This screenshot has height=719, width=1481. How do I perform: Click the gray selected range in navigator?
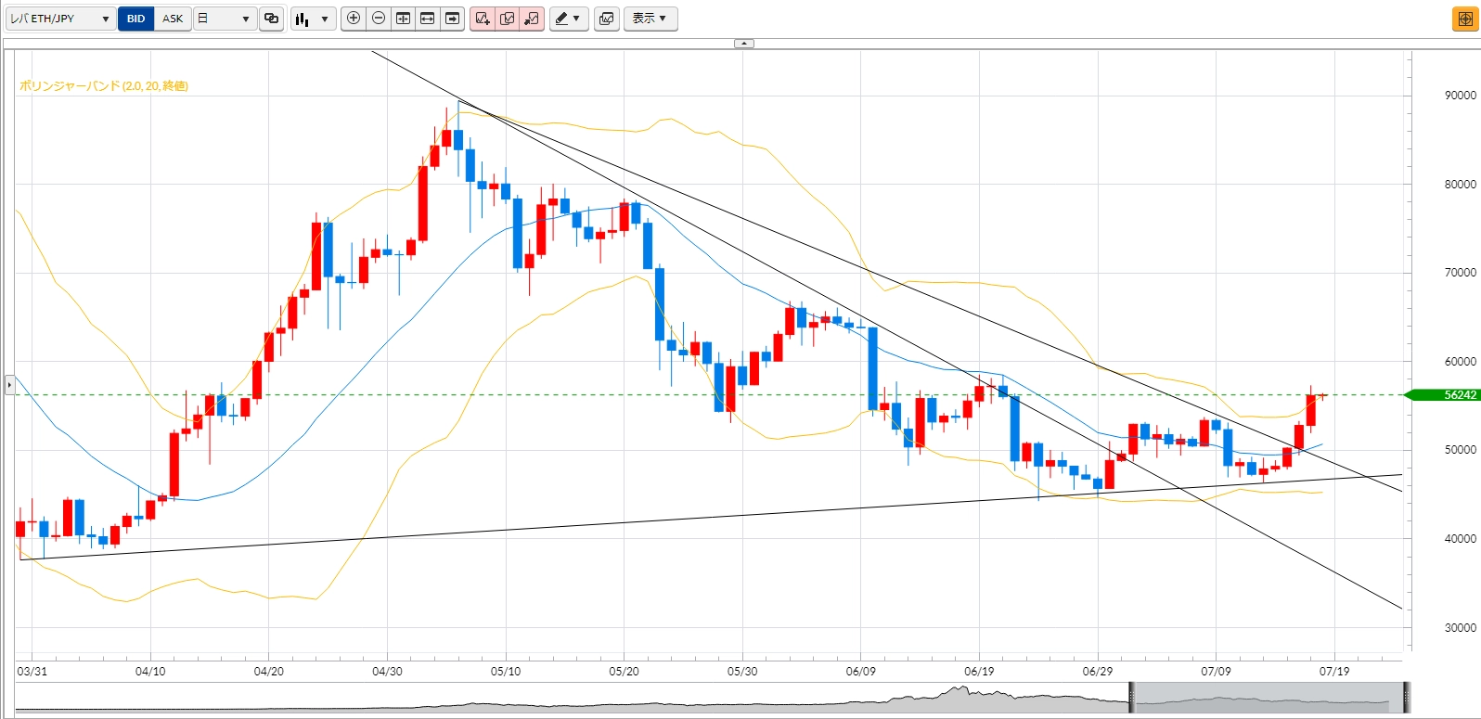[1269, 697]
